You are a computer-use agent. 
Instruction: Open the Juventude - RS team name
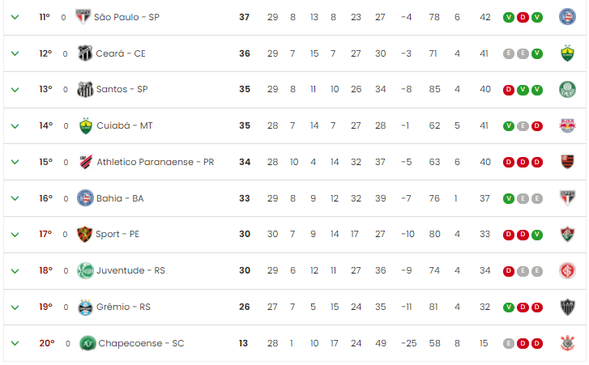[x=130, y=270]
